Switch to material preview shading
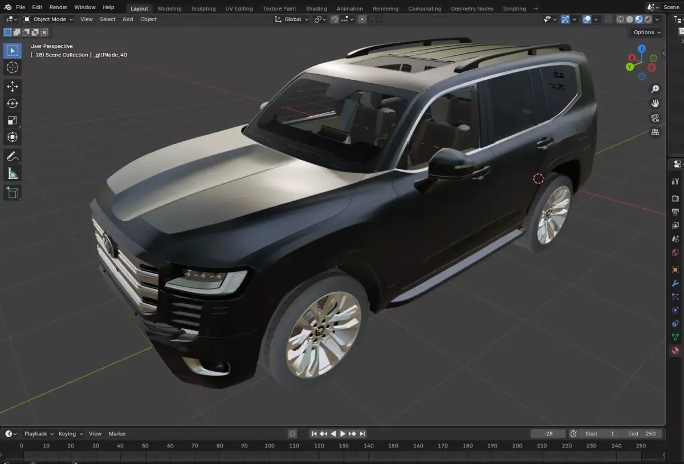684x464 pixels. (x=638, y=19)
